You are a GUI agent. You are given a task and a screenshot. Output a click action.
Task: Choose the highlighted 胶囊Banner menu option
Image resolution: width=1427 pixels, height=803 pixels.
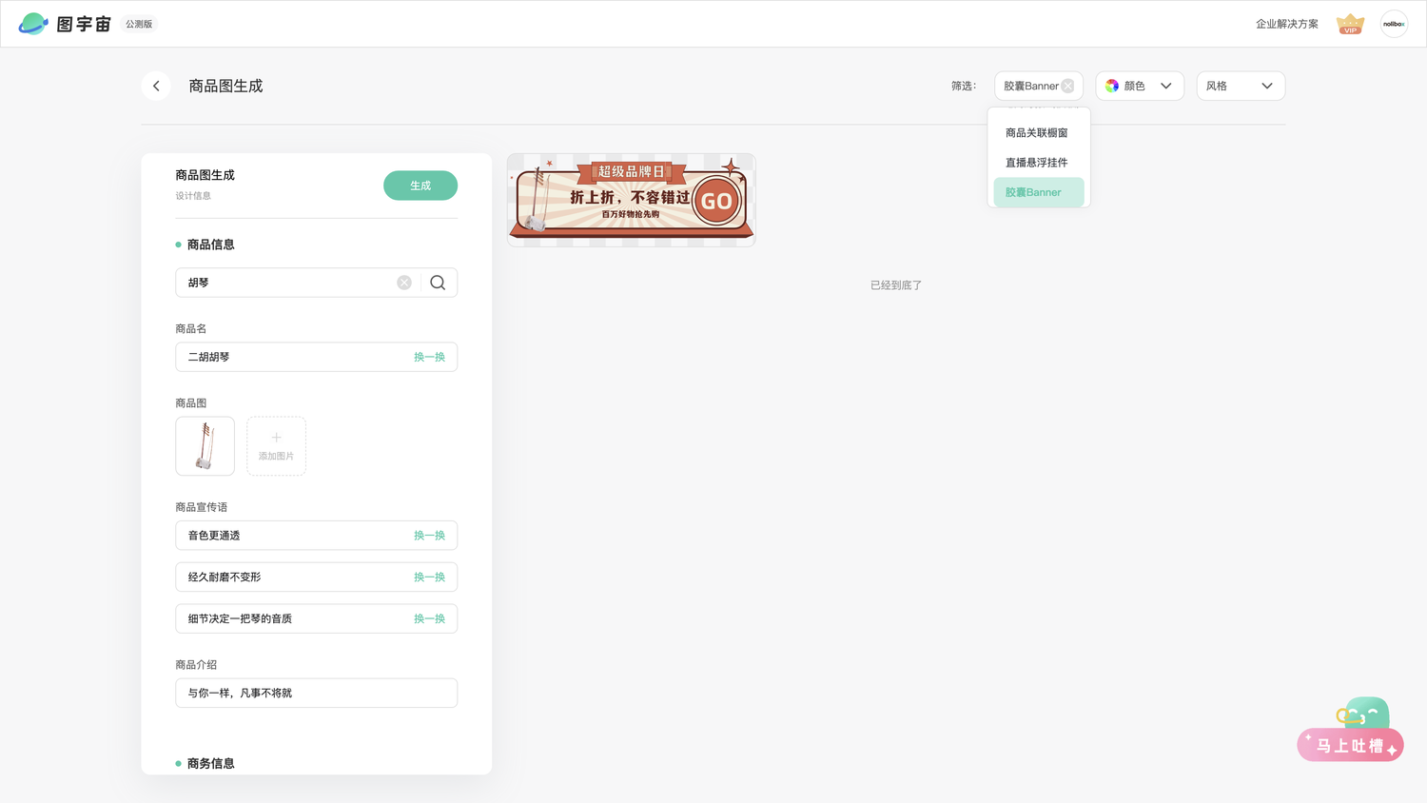[x=1038, y=192]
